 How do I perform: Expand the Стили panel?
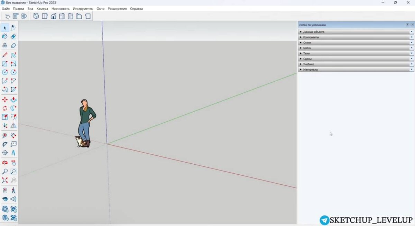pyautogui.click(x=356, y=42)
